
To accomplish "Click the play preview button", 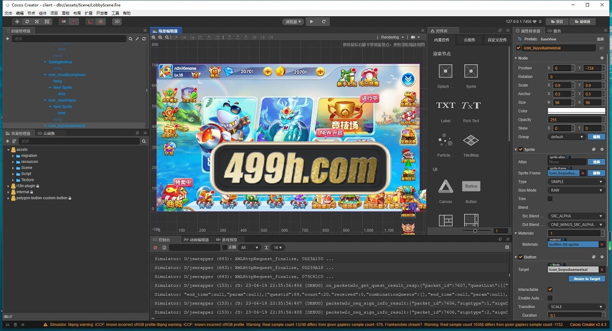I will click(x=312, y=22).
